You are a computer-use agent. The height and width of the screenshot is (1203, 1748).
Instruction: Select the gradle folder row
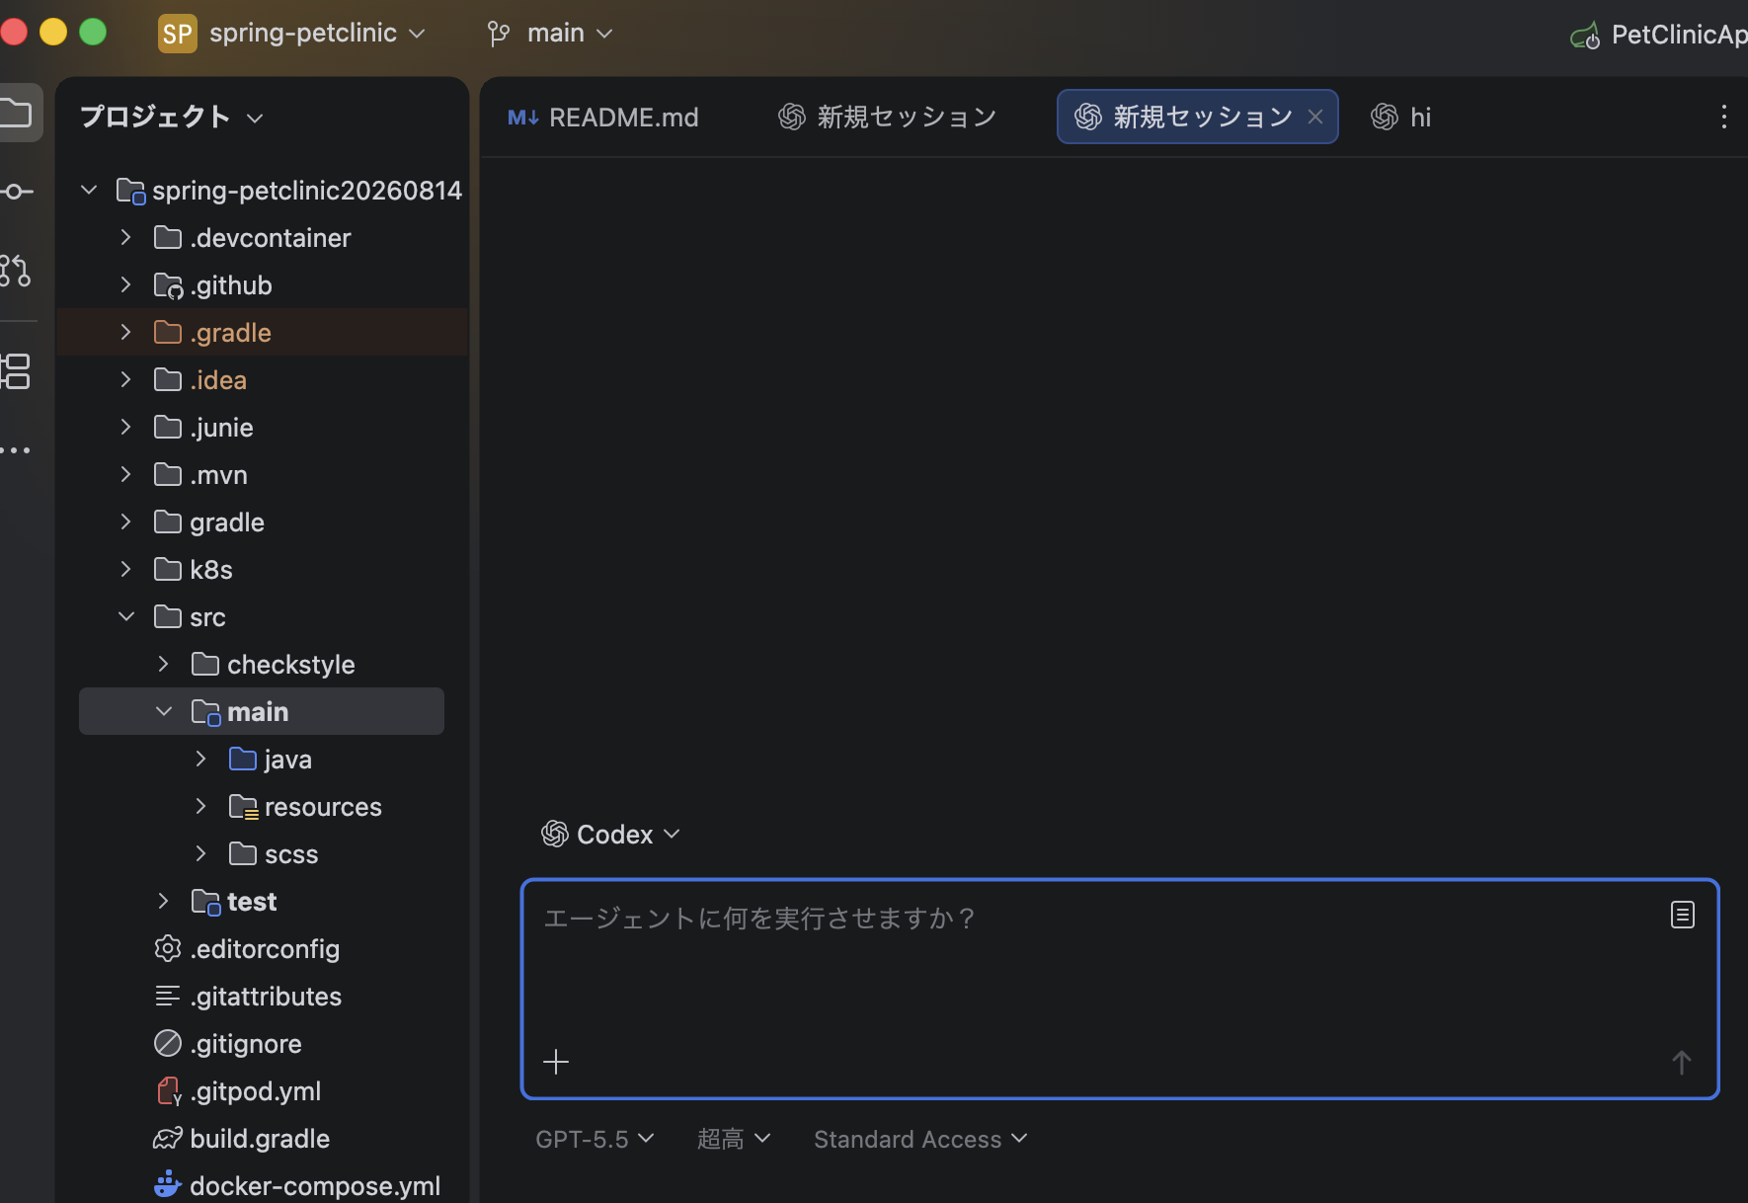click(x=262, y=521)
